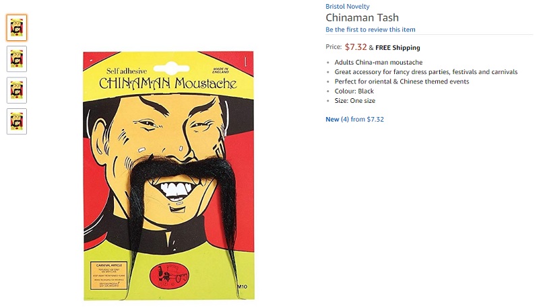539x308 pixels.
Task: Click the red oval logo on the package
Action: (x=169, y=276)
